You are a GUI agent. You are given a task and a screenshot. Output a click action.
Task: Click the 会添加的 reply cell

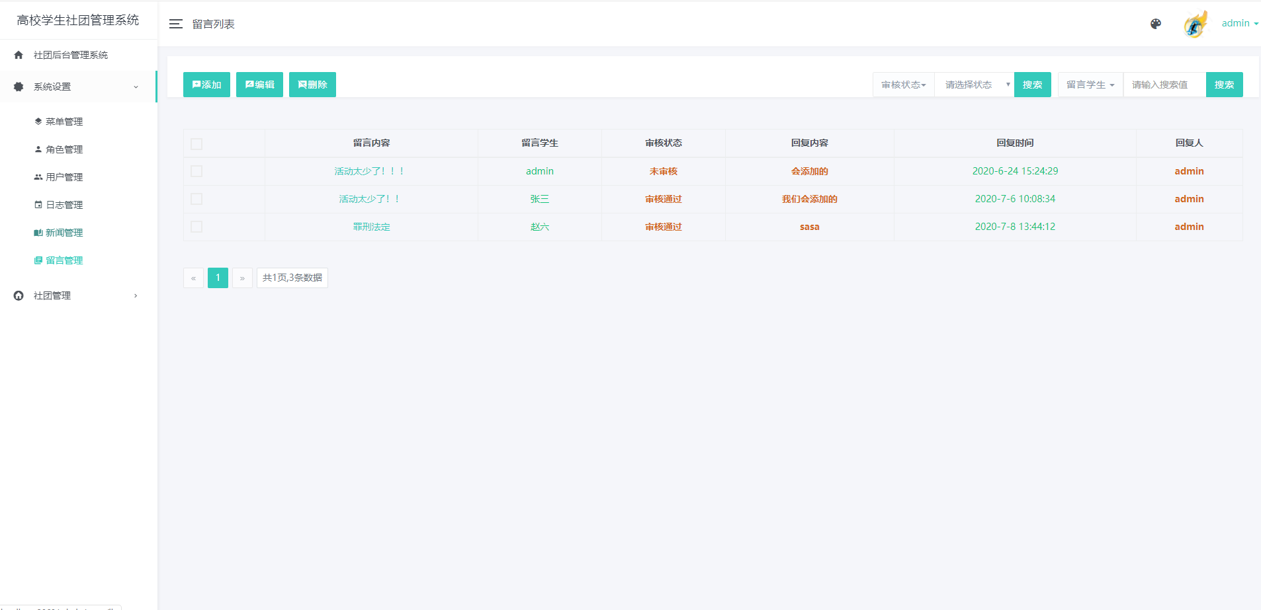click(x=810, y=171)
